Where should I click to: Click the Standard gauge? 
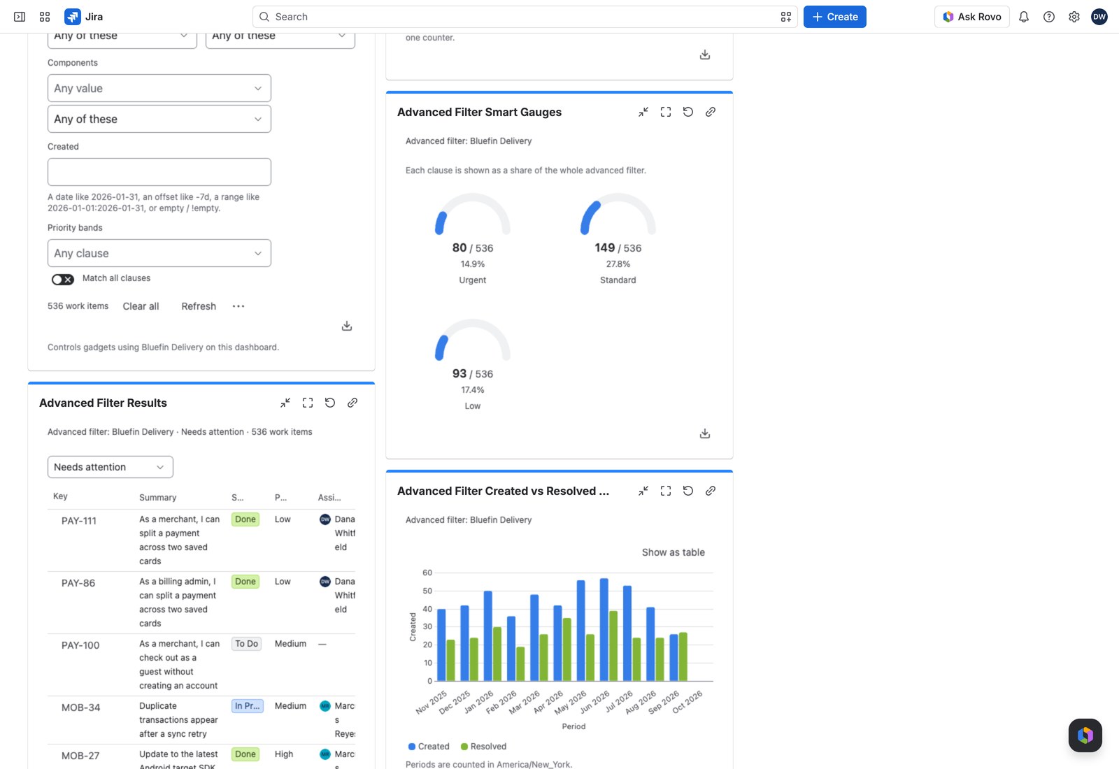[x=618, y=238]
